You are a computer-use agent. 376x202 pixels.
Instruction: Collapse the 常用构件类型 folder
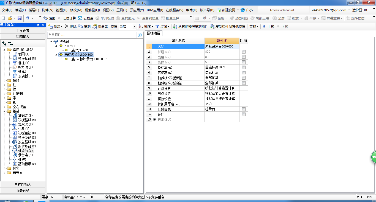[x=5, y=50]
